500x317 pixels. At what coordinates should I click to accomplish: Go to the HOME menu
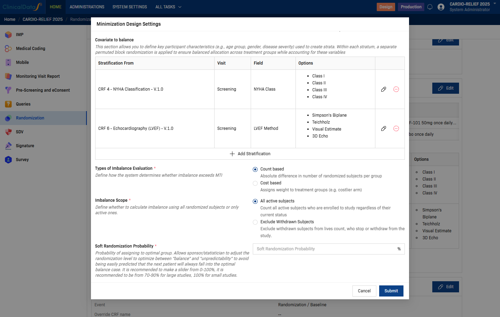(56, 7)
